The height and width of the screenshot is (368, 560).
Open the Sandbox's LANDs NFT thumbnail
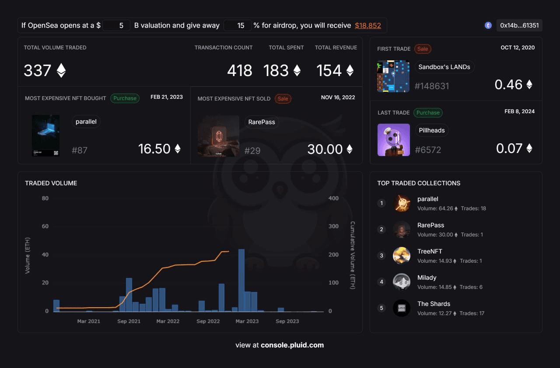click(393, 76)
